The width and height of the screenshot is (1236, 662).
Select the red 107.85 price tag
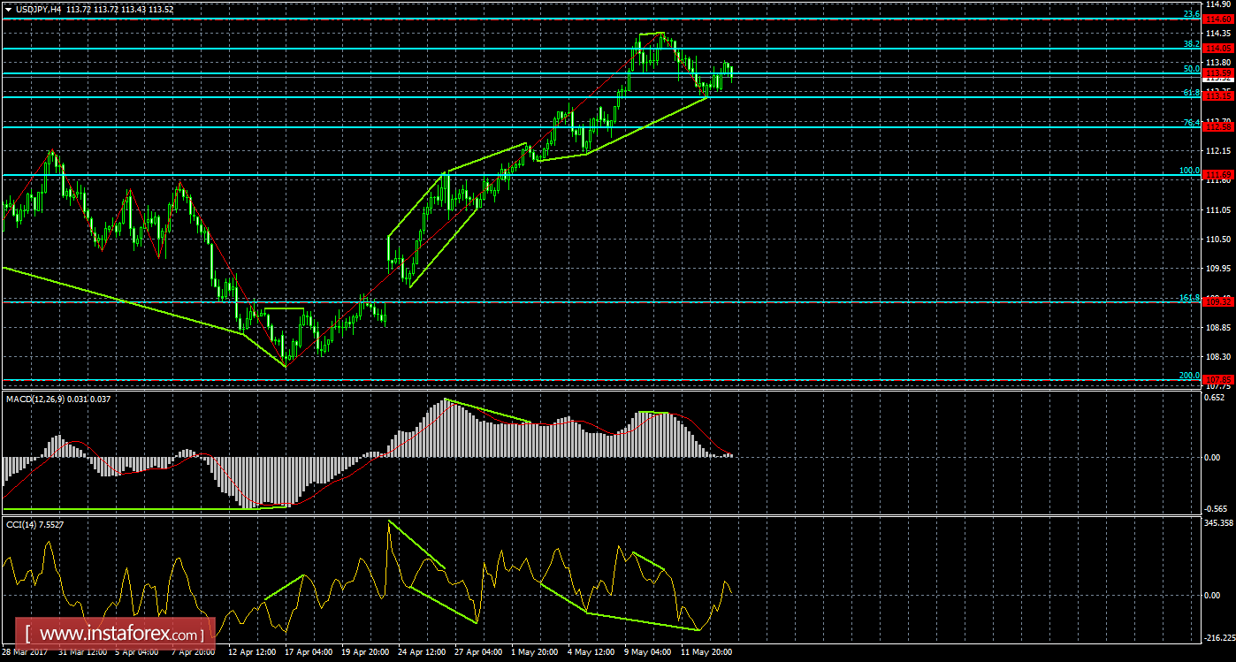1219,380
